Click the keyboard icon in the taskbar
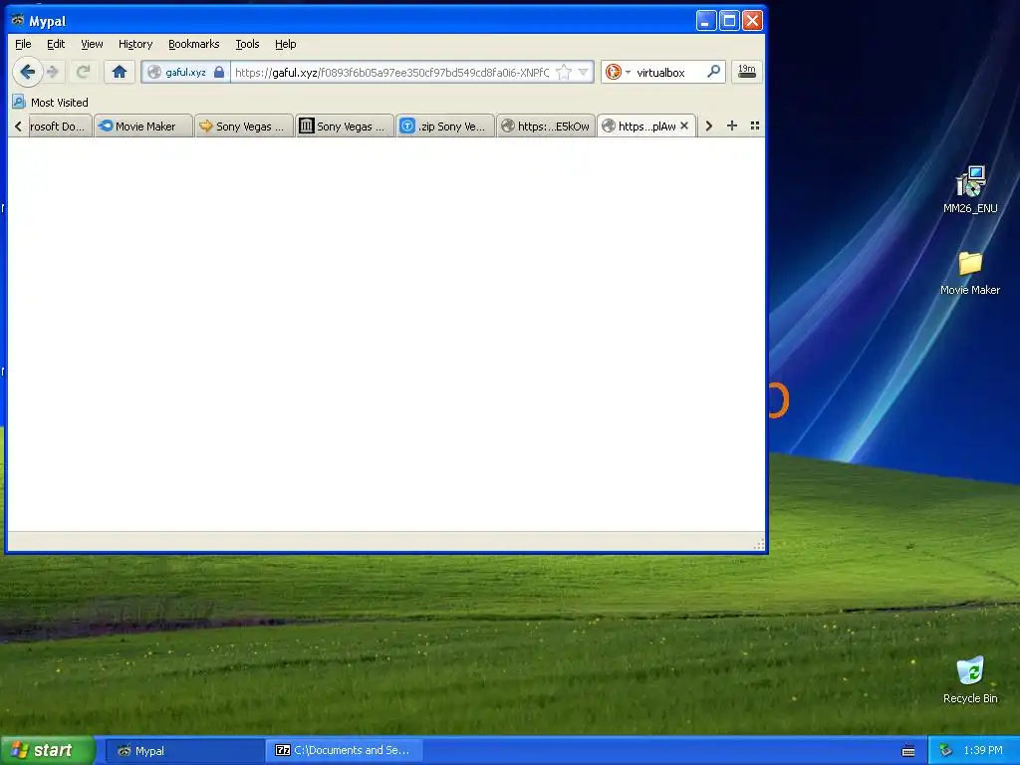Image resolution: width=1020 pixels, height=765 pixels. click(908, 751)
